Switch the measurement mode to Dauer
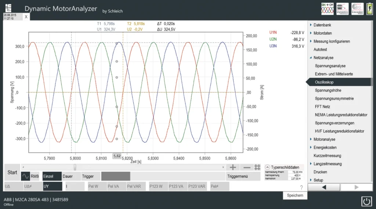Screen dimensions: 376x209 click(68, 176)
